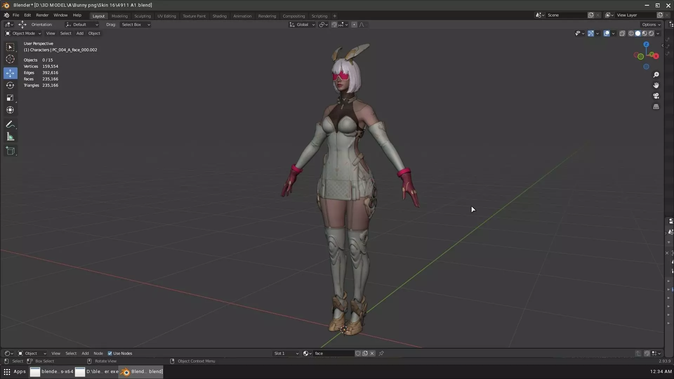Click the zoom magnifier viewport icon
Viewport: 674px width, 379px height.
pos(656,75)
